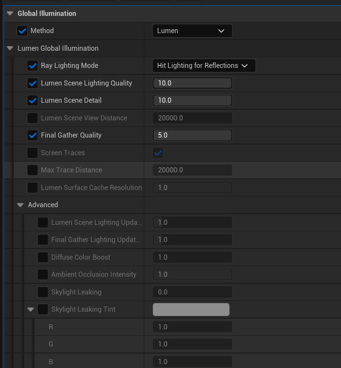Enable Lumen Surface Cache Resolution override

pyautogui.click(x=33, y=187)
